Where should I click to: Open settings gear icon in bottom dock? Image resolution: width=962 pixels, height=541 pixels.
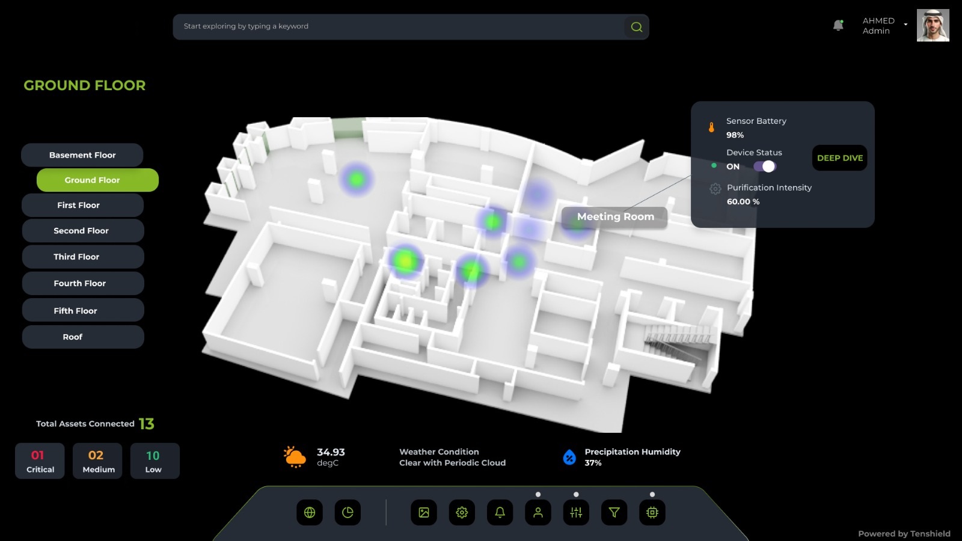click(462, 513)
